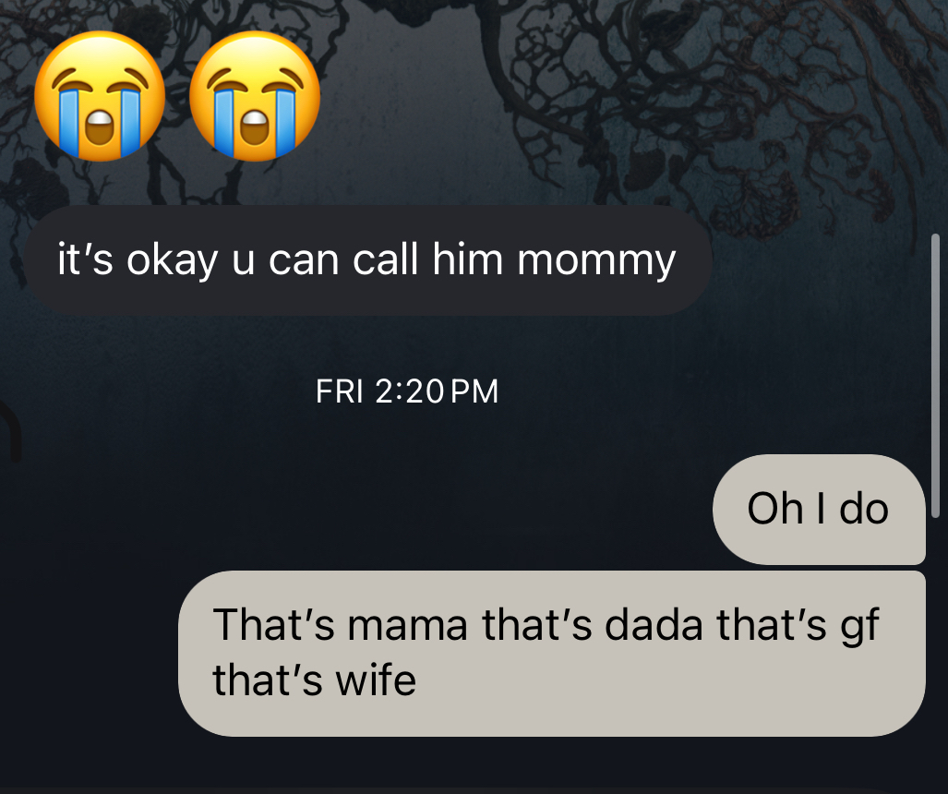Click the word "mommy" in the received message
This screenshot has width=948, height=794.
pyautogui.click(x=596, y=261)
